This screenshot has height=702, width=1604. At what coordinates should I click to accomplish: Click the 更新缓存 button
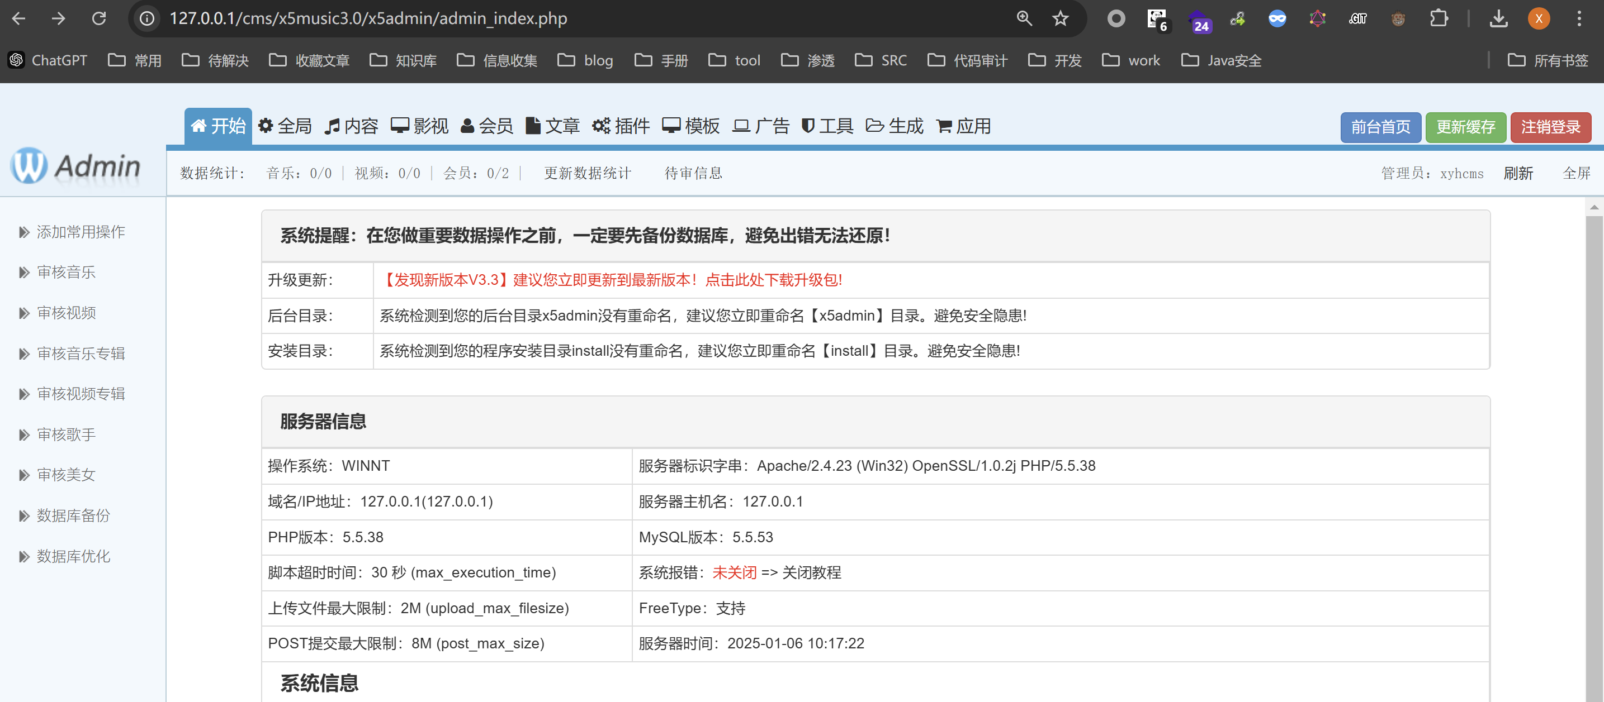pos(1466,127)
